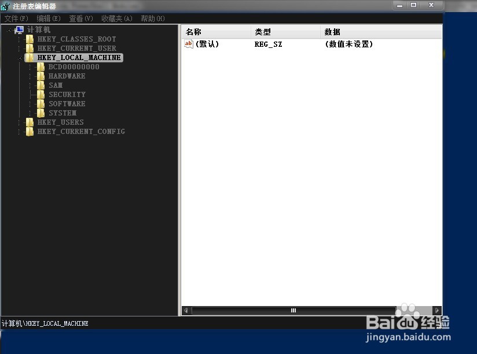Expand the SYSTEM subkey node
This screenshot has height=354, width=477.
pyautogui.click(x=31, y=113)
